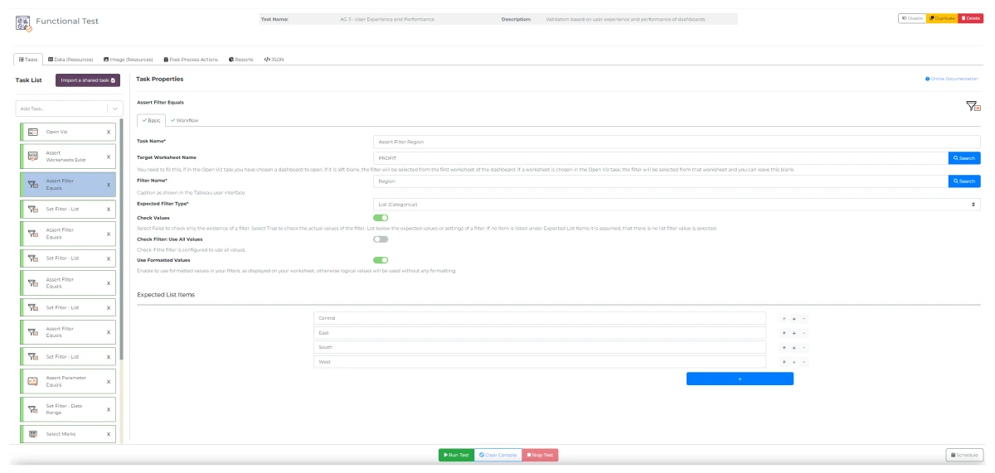The height and width of the screenshot is (473, 995).
Task: Open the Add Task dropdown
Action: (x=69, y=109)
